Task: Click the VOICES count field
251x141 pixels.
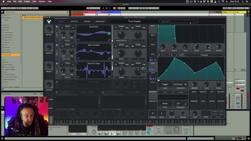Action: pos(153,113)
